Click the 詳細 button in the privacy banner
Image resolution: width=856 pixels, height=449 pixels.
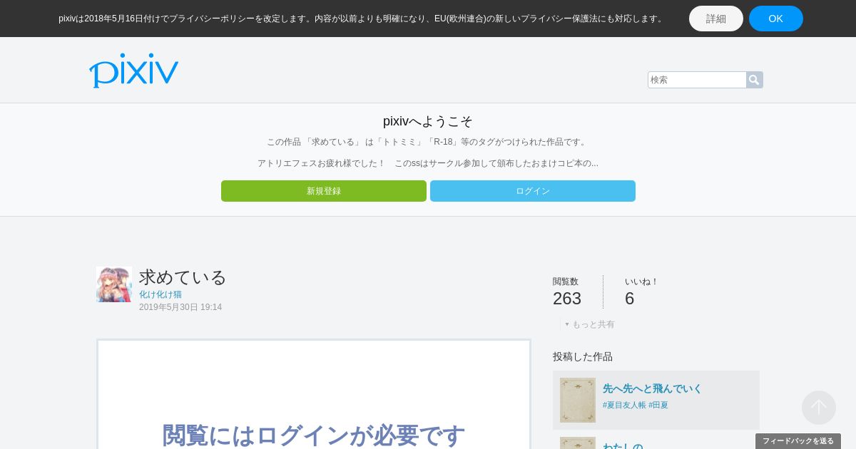(716, 19)
